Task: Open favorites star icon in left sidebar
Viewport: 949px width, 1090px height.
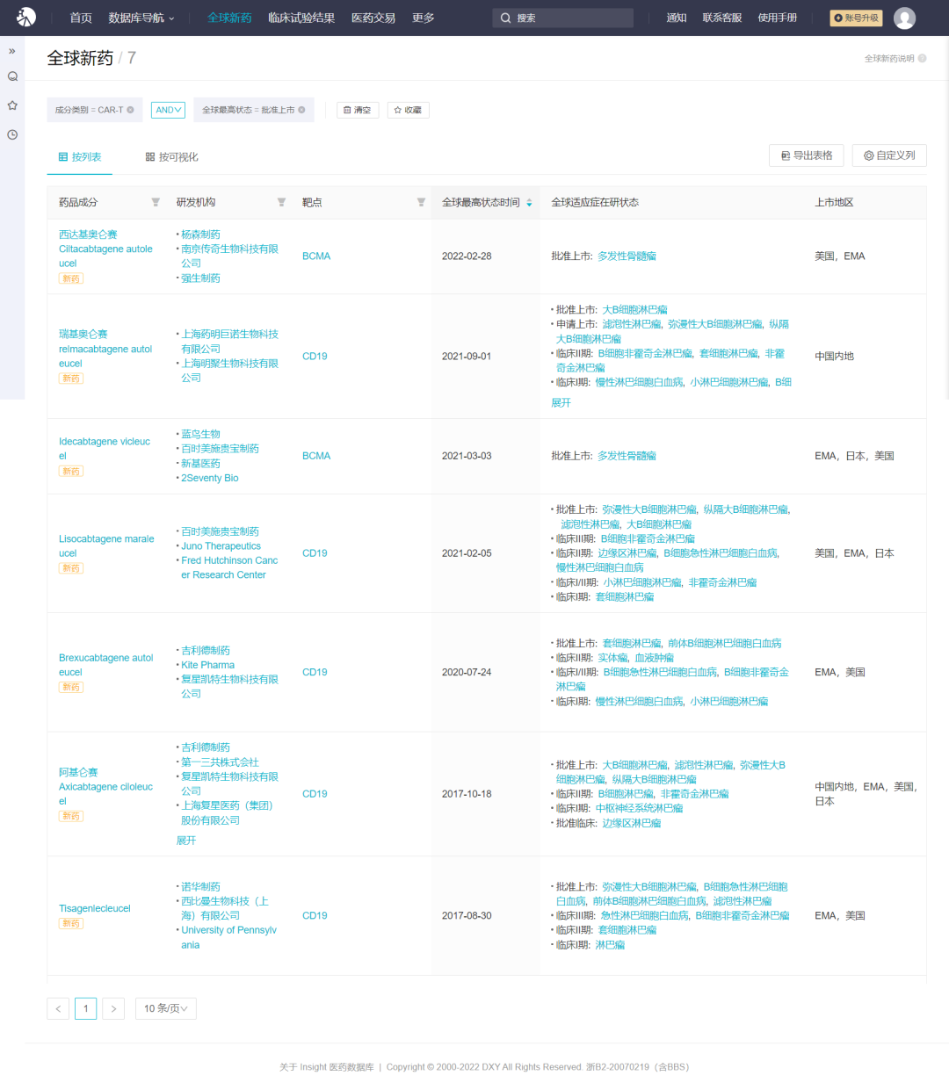Action: [x=12, y=105]
